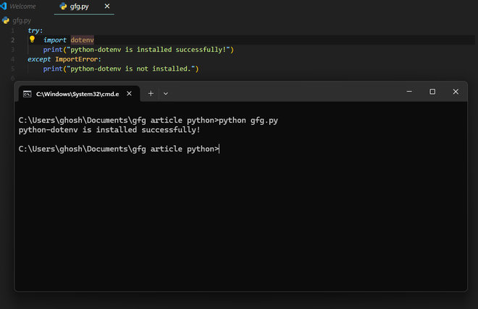Select the C:\Windows\System32\cmd.exe terminal tab
Viewport: 478px width, 309px height.
coord(77,93)
